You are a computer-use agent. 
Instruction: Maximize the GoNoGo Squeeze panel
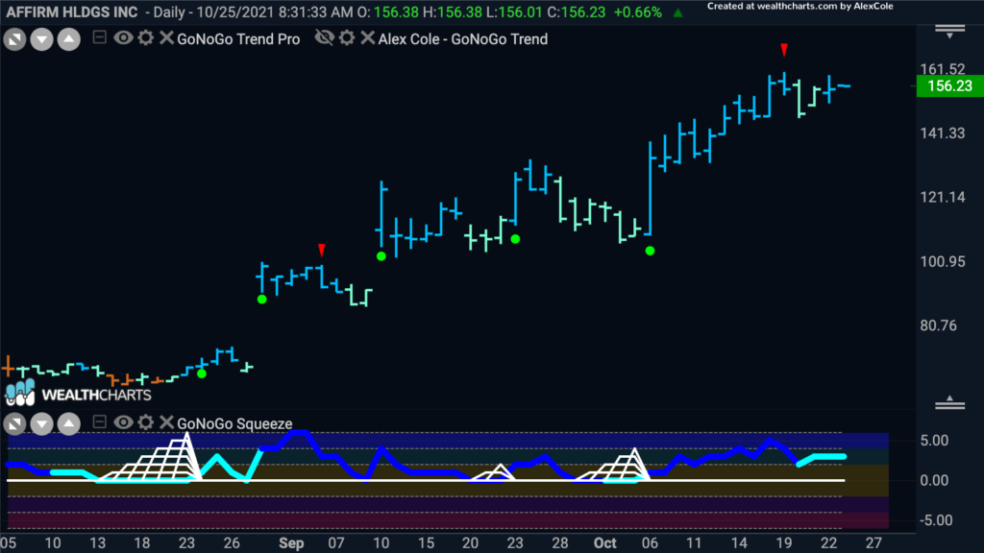click(x=14, y=424)
